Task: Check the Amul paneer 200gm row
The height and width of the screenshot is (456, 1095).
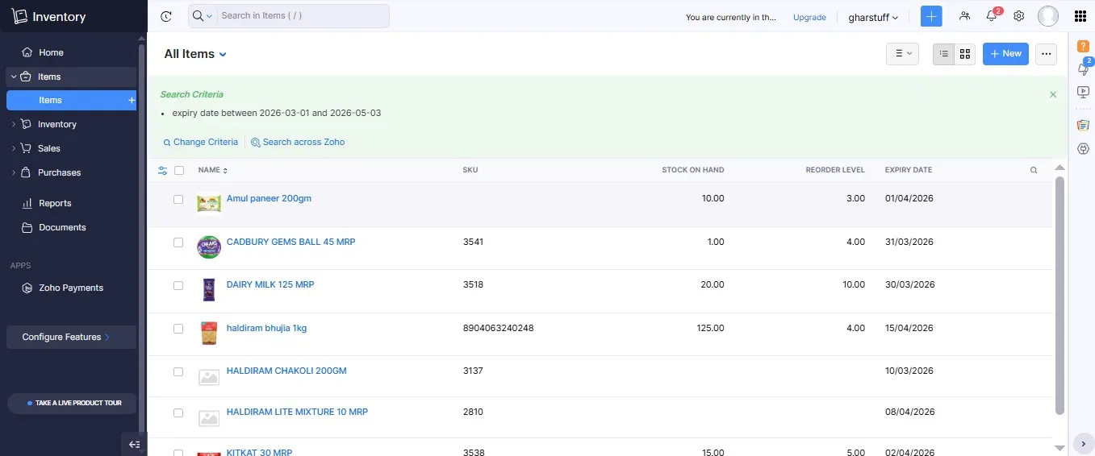Action: (178, 199)
